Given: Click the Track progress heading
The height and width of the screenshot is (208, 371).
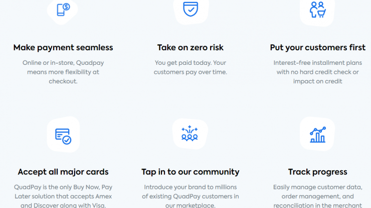Looking at the screenshot, I should (x=318, y=172).
